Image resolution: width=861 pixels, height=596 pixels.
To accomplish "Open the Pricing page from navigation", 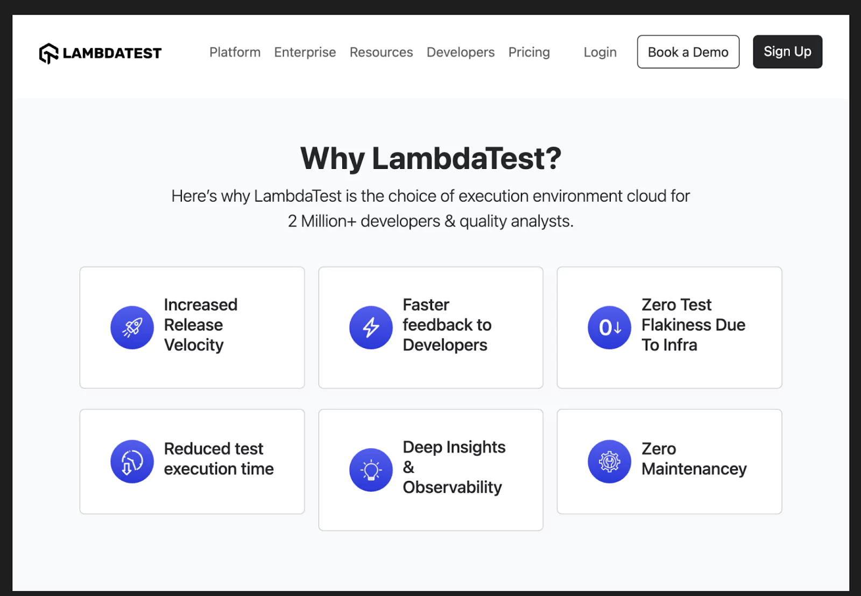I will (529, 52).
